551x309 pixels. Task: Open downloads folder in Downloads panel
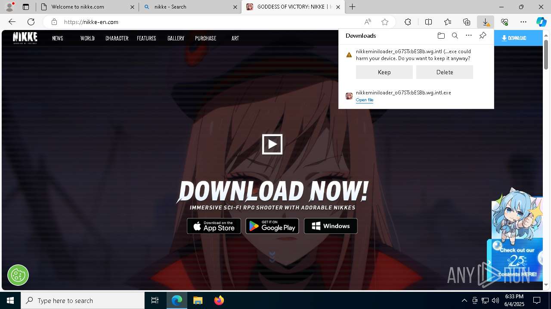click(x=441, y=36)
